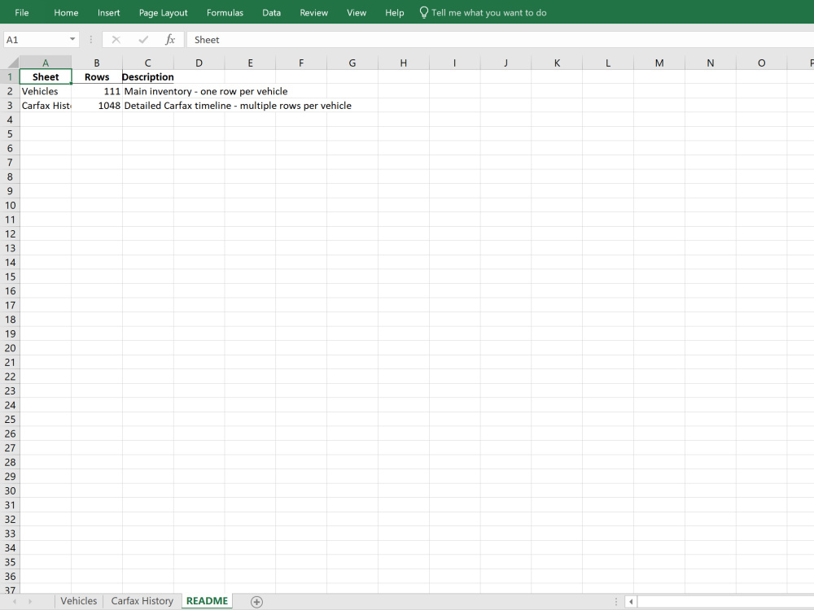Switch to the Vehicles sheet tab
The image size is (814, 610).
(x=78, y=601)
